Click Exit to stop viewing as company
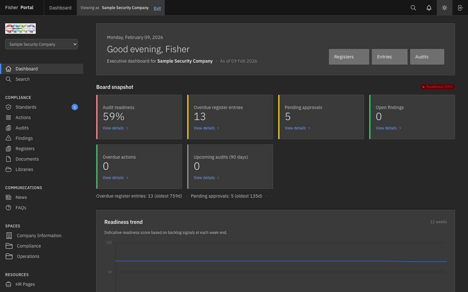The height and width of the screenshot is (292, 468). click(157, 8)
